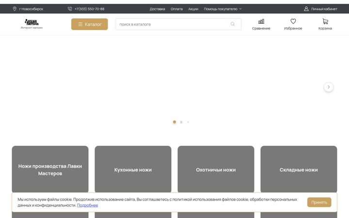
Task: Focus the поиск в каталоге search field
Action: point(178,24)
